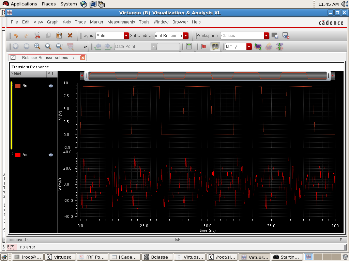Open the Measurements menu
This screenshot has width=349, height=261.
click(121, 22)
